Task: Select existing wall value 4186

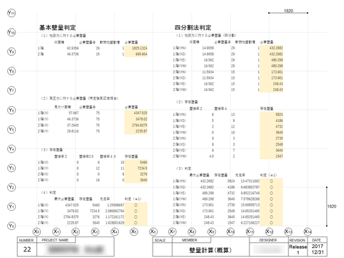Action: [x=279, y=120]
